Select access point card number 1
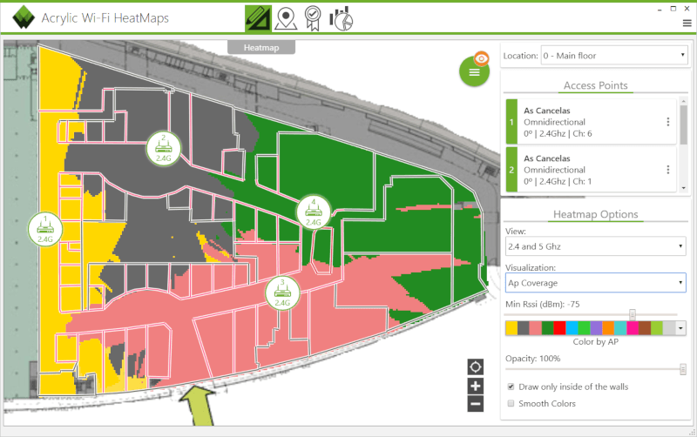The height and width of the screenshot is (437, 697). [x=592, y=122]
